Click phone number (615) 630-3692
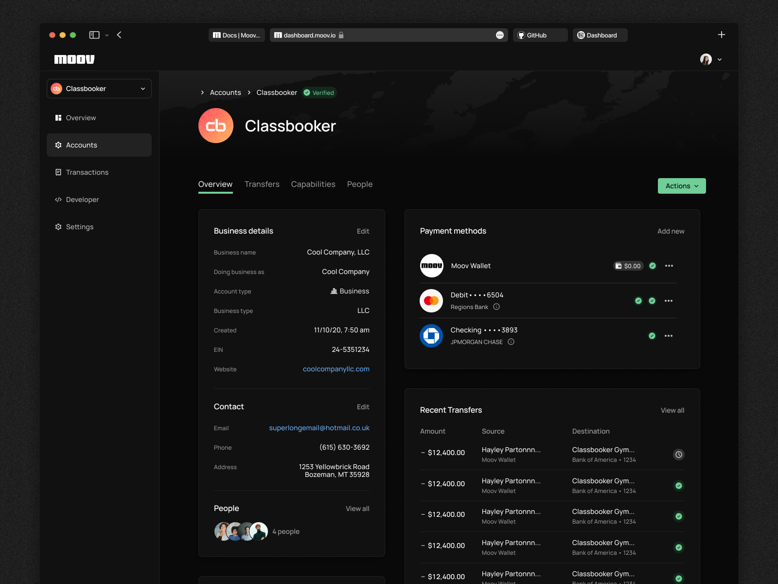Image resolution: width=778 pixels, height=584 pixels. click(x=344, y=447)
